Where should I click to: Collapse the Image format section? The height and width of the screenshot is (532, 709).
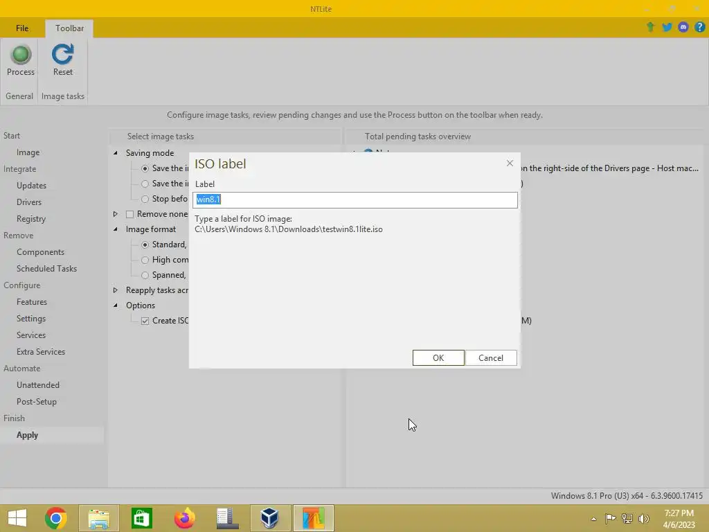[116, 229]
